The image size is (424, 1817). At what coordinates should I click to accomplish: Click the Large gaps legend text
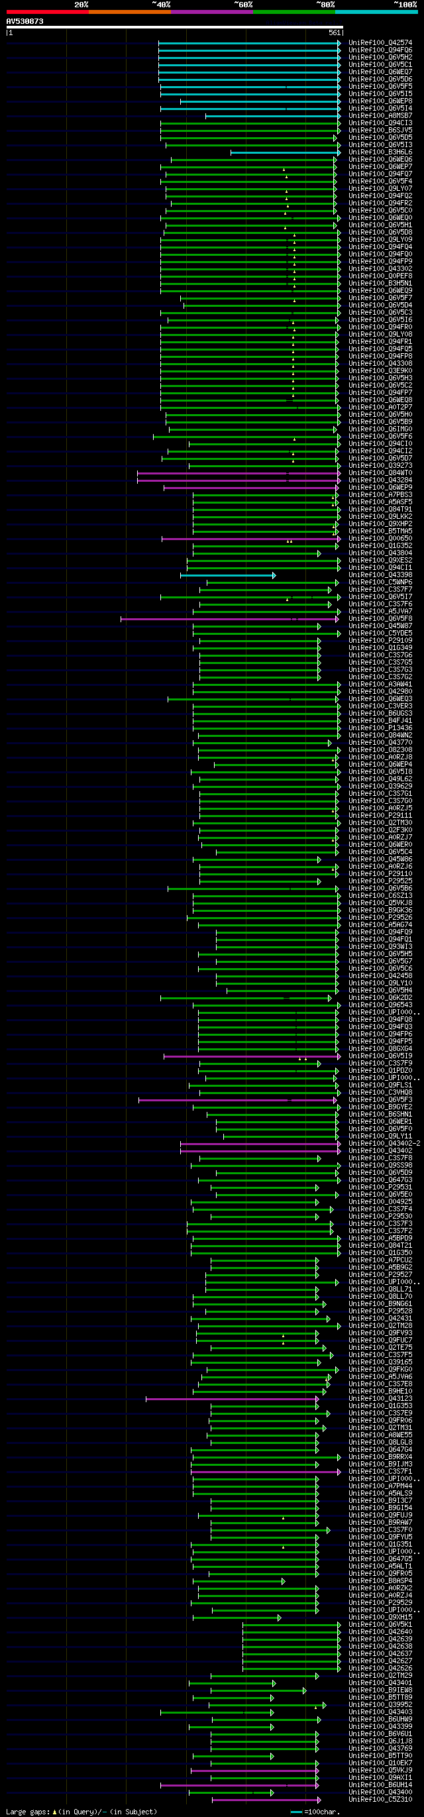point(81,1811)
